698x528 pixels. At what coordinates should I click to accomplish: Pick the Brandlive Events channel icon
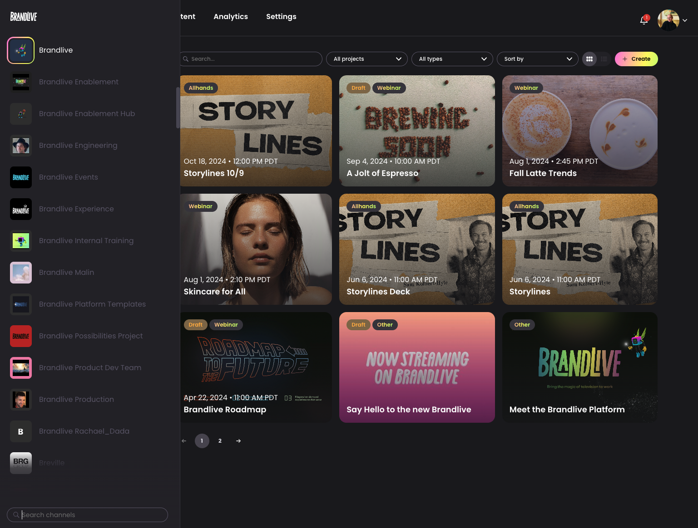[21, 177]
